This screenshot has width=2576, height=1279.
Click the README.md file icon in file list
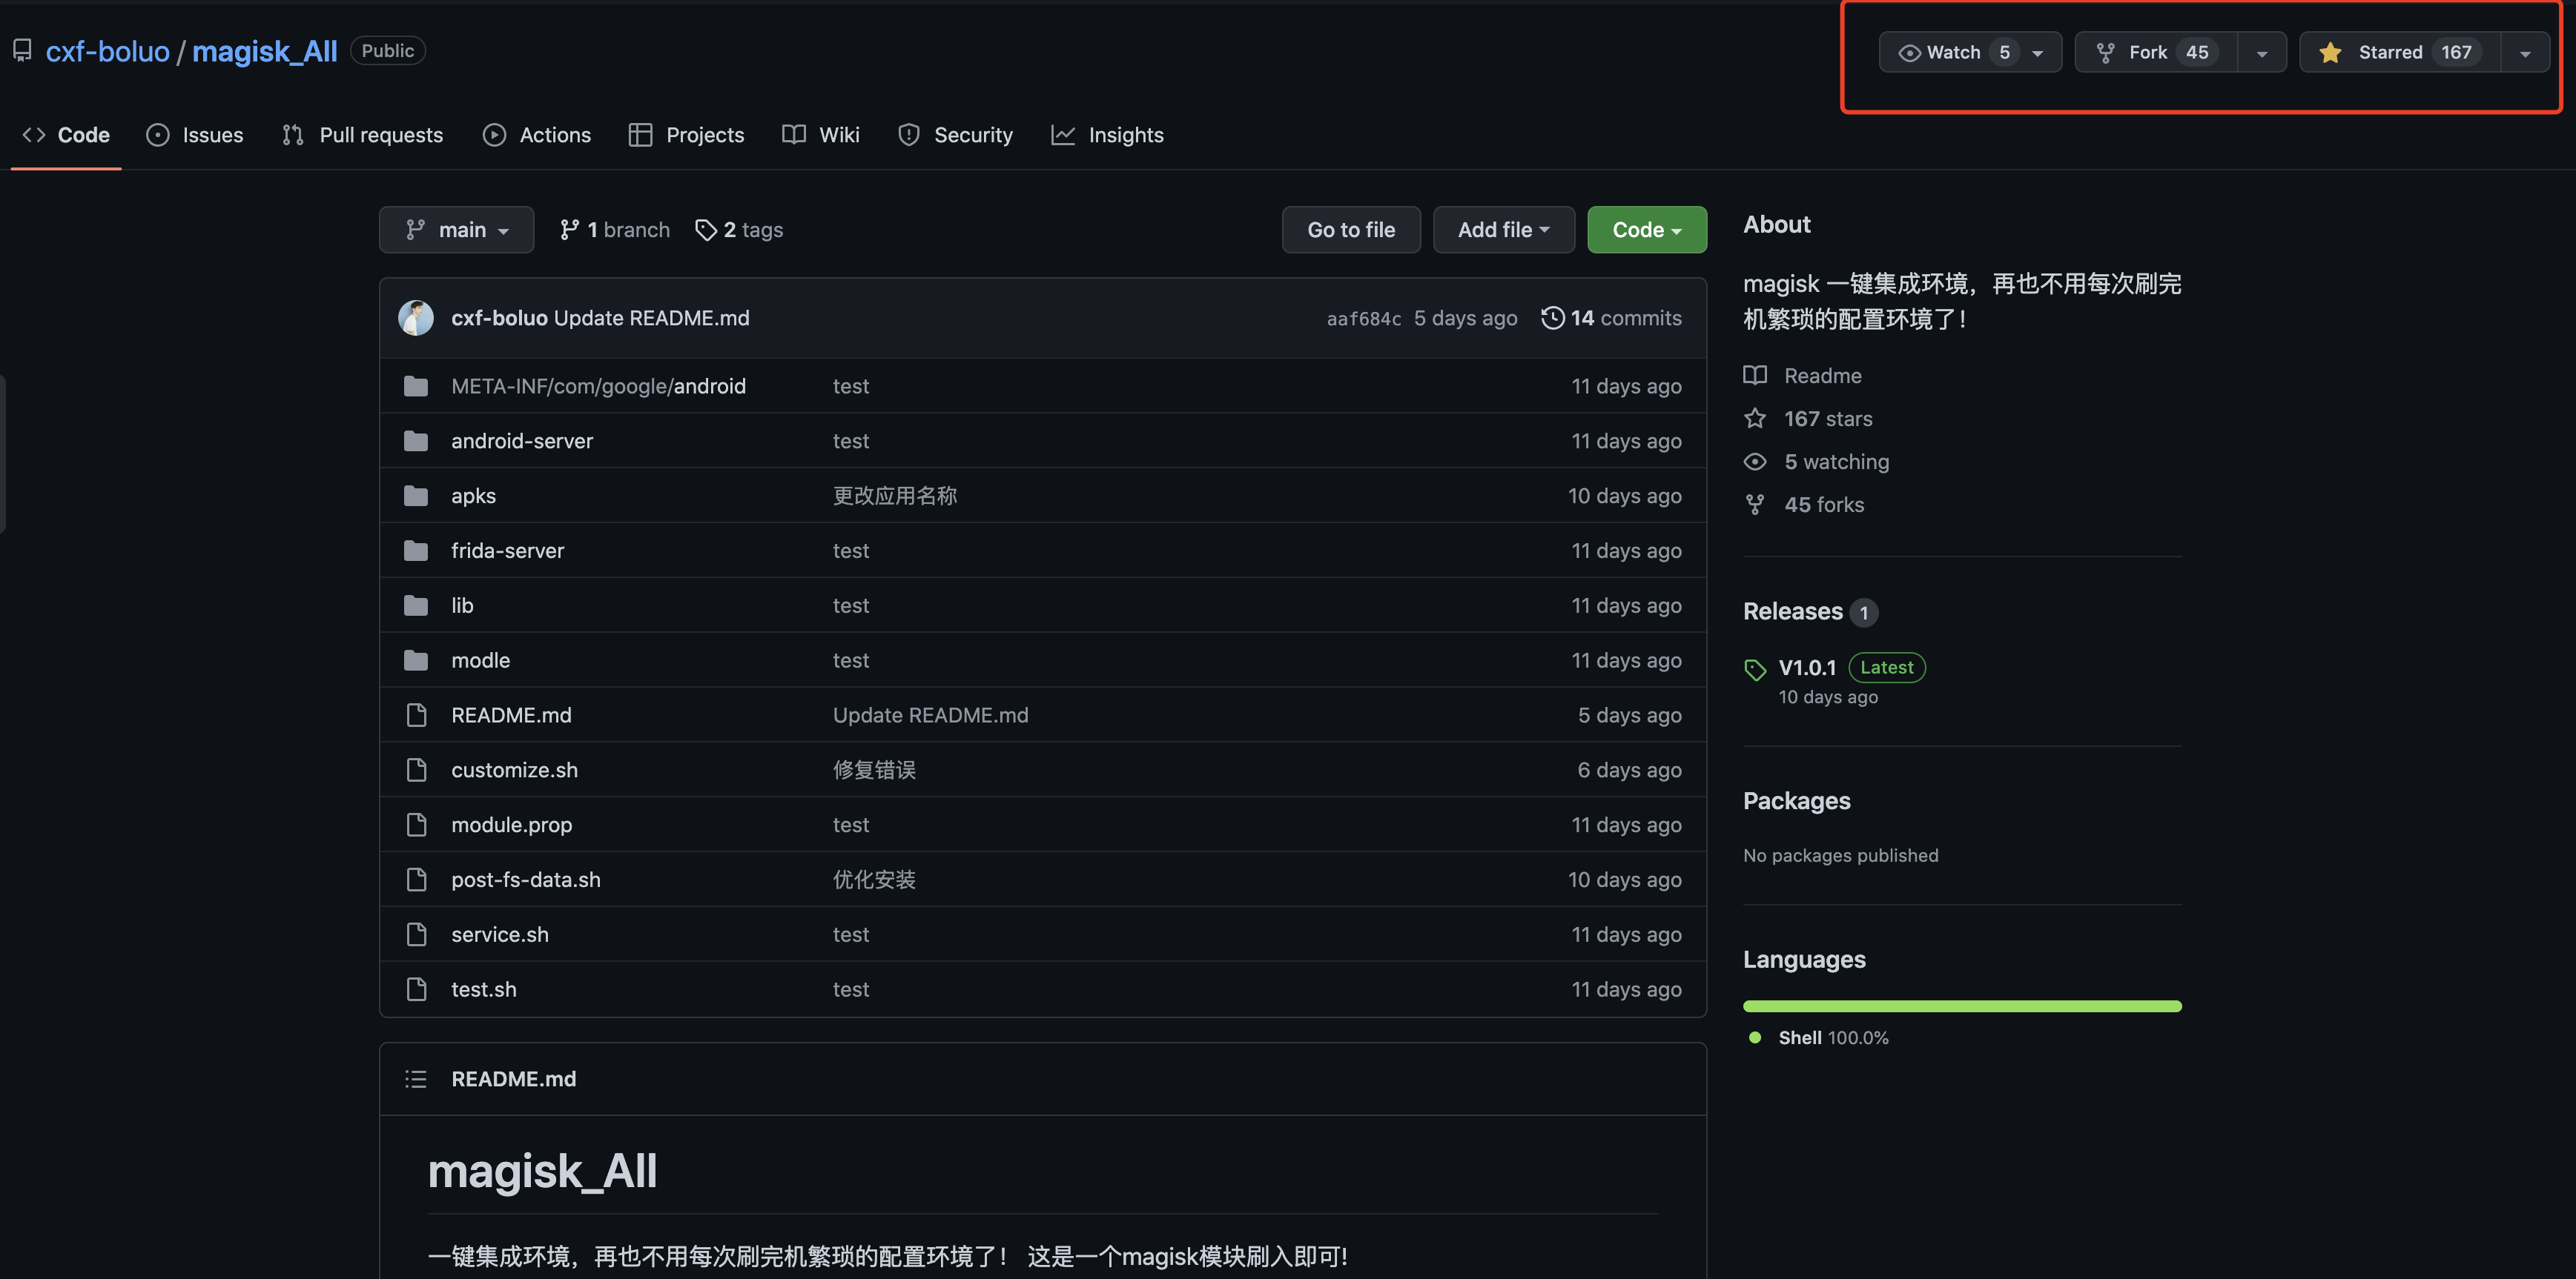pyautogui.click(x=416, y=715)
